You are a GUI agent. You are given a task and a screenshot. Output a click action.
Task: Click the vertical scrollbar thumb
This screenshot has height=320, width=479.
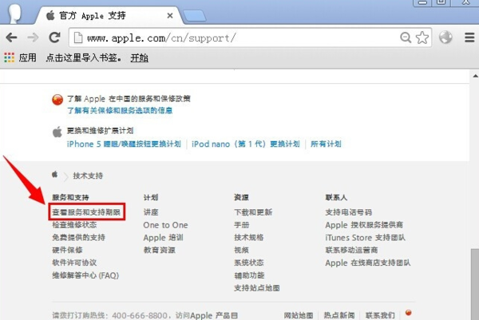pos(475,284)
